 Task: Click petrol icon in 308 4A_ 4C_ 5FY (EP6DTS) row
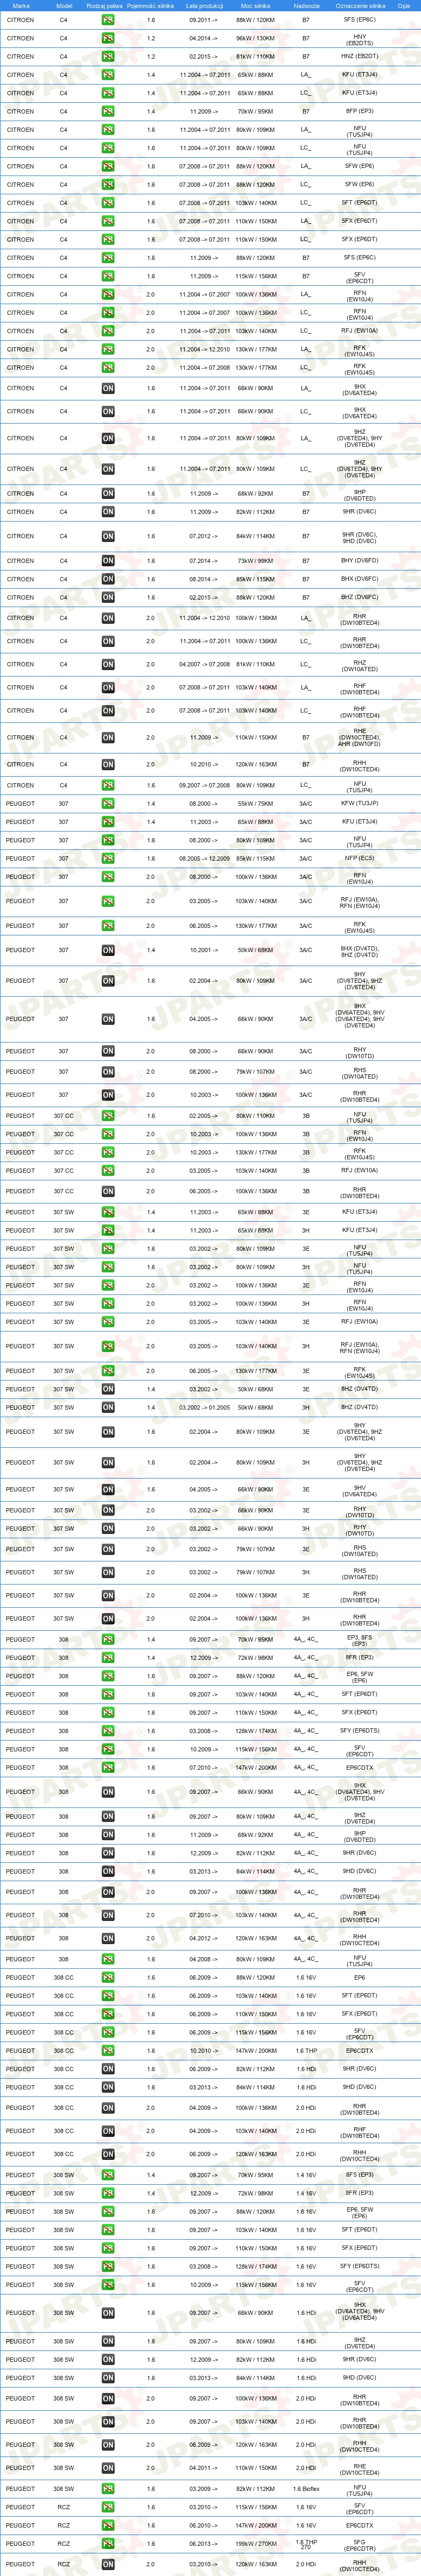[x=108, y=1731]
